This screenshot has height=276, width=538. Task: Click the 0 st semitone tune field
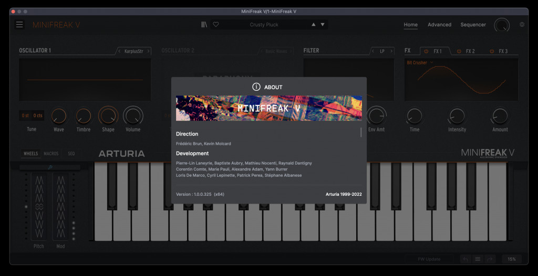tap(25, 115)
